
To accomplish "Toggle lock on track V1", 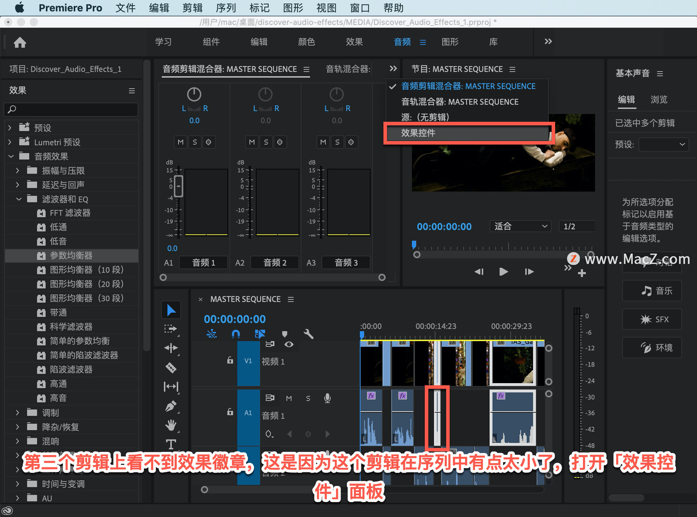I will 230,360.
